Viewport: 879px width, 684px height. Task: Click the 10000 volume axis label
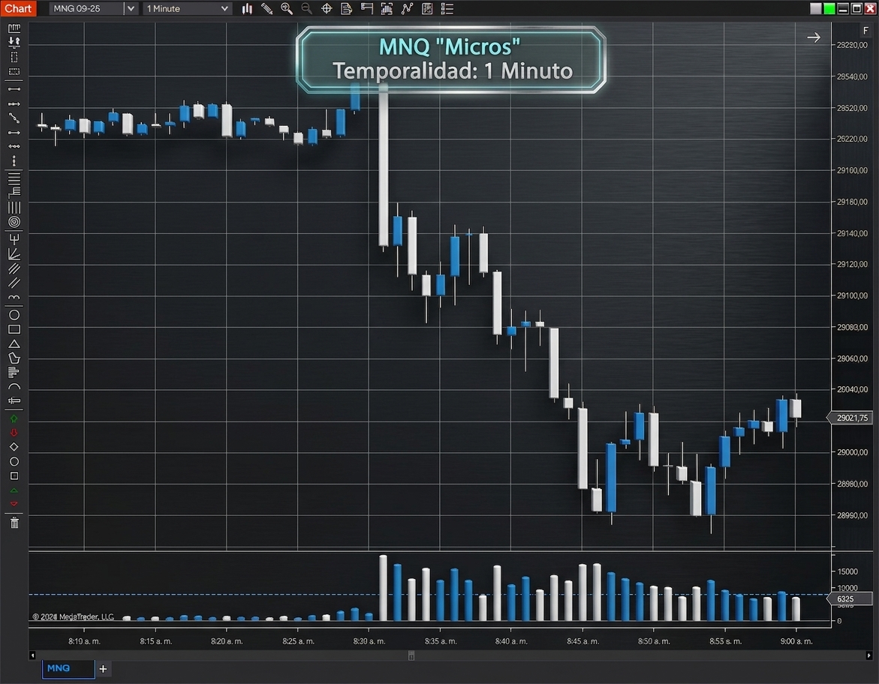pos(847,588)
